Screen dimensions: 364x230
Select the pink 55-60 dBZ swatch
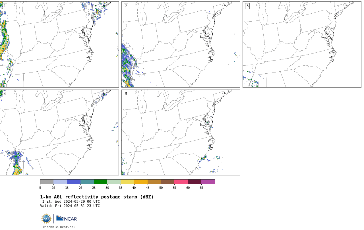181,182
